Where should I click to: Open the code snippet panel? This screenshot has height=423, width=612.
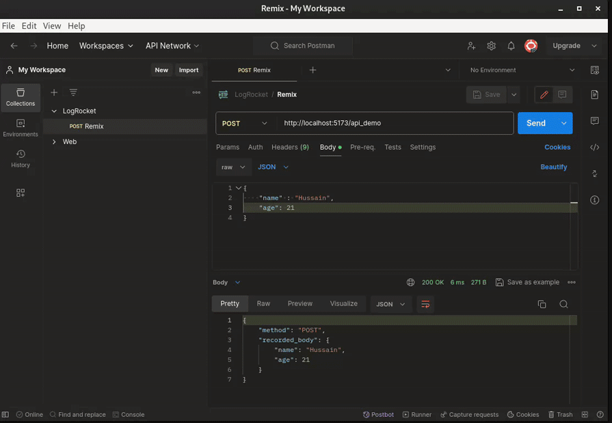click(x=594, y=146)
